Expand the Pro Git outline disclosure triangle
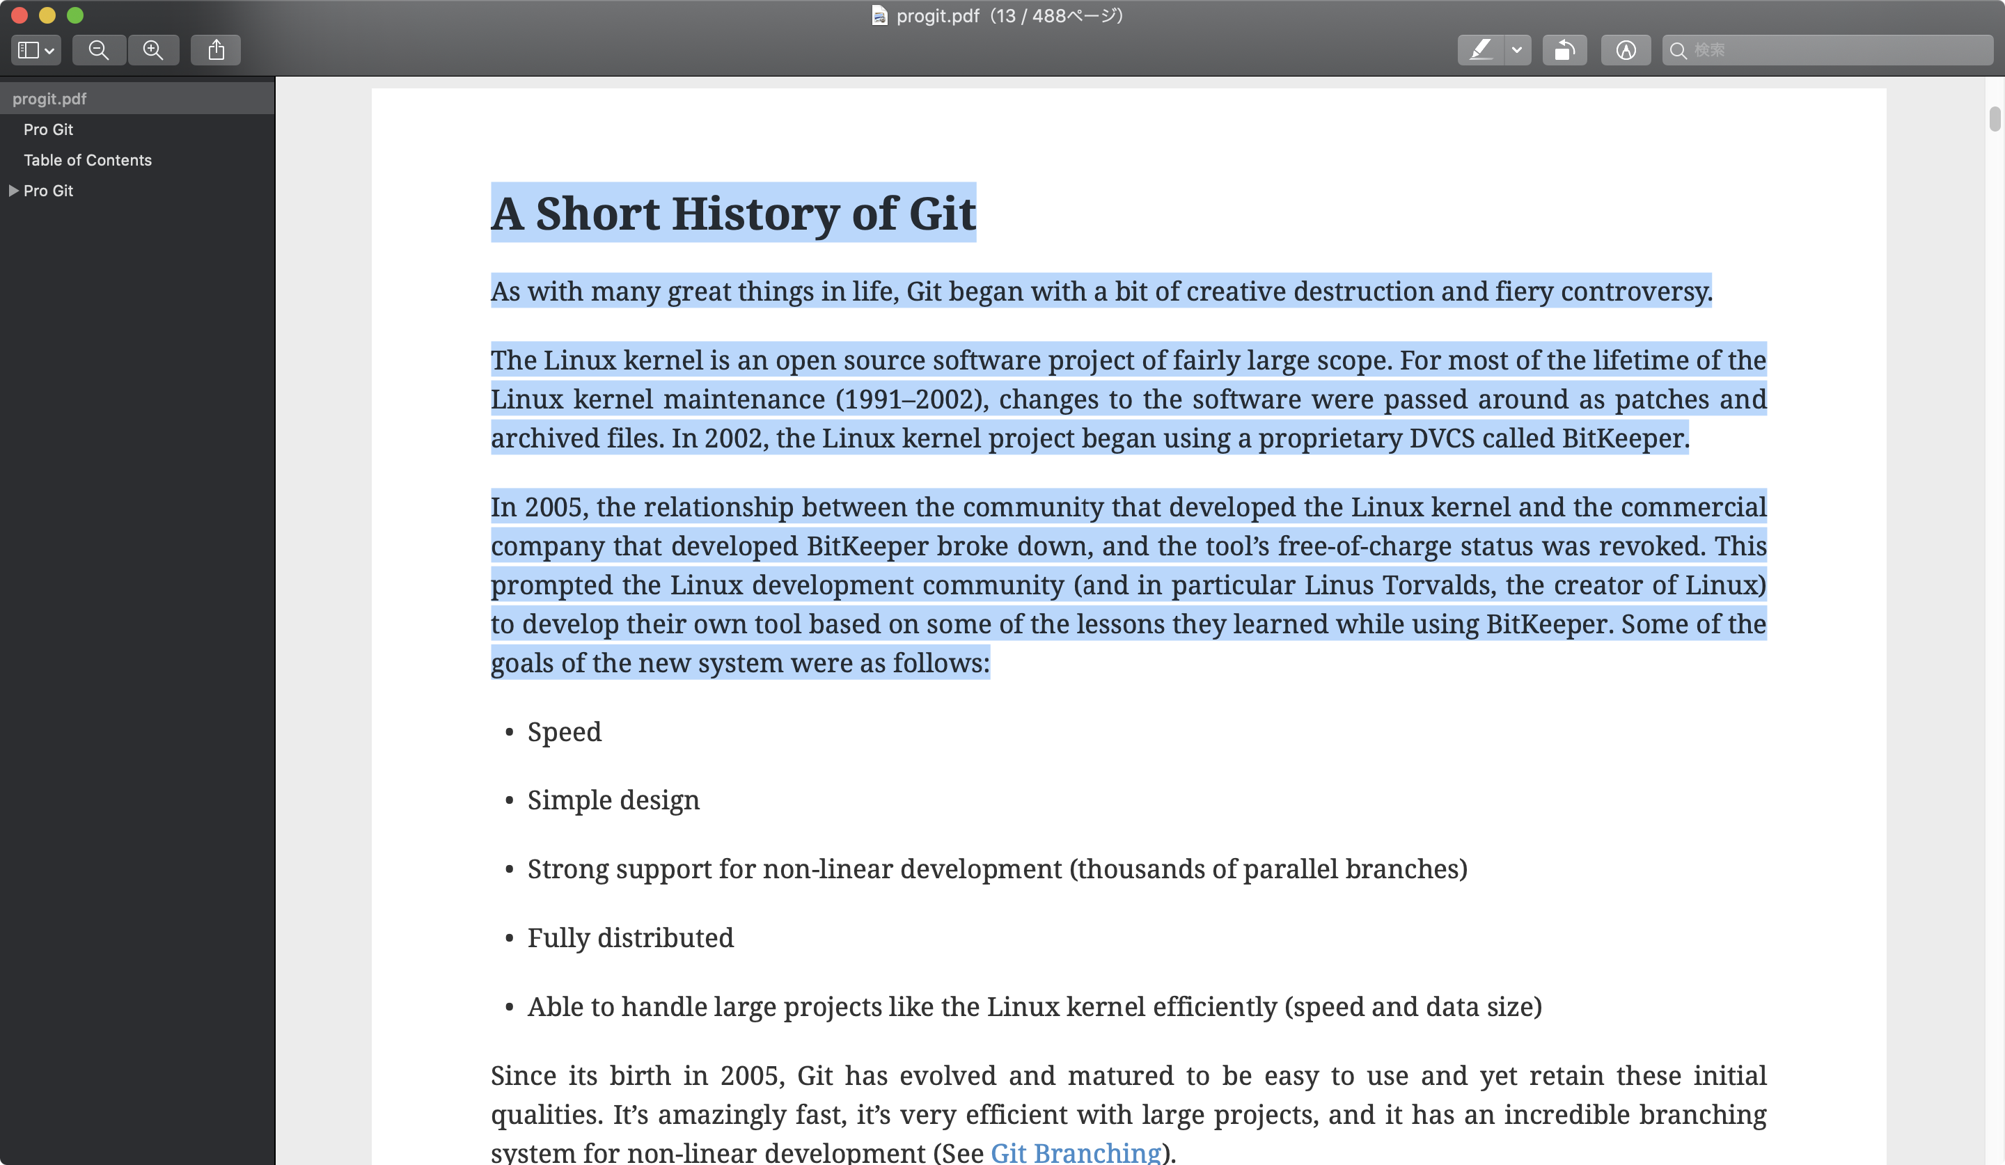The width and height of the screenshot is (2005, 1165). coord(13,191)
